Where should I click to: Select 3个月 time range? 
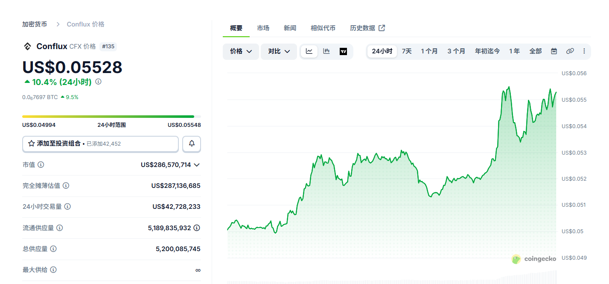(456, 51)
